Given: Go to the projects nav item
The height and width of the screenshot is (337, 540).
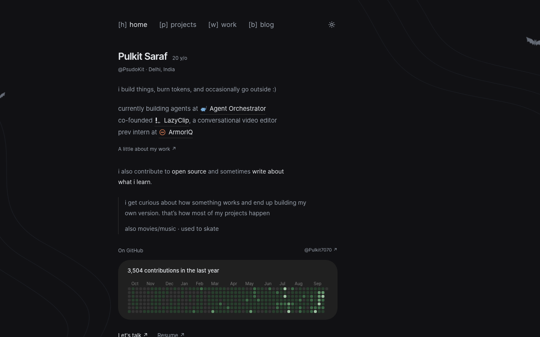Looking at the screenshot, I should pos(178,25).
